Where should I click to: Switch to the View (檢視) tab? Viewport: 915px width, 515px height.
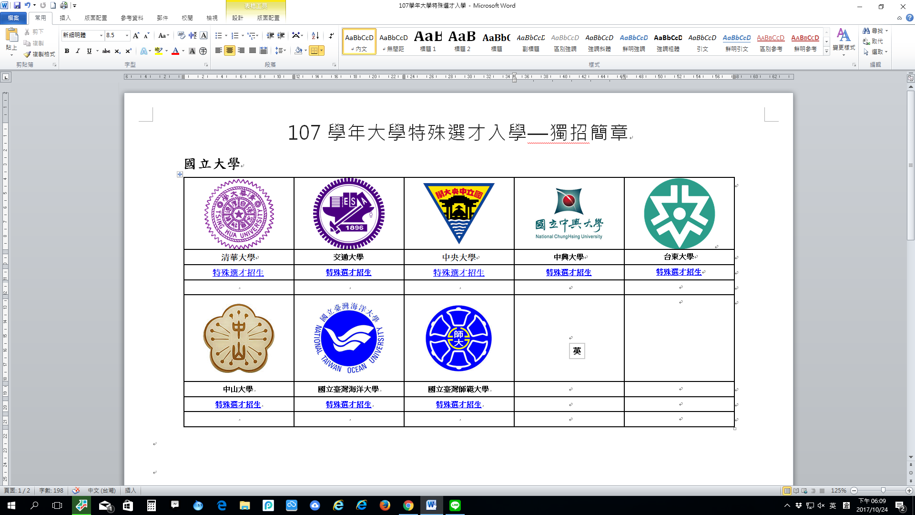[212, 18]
